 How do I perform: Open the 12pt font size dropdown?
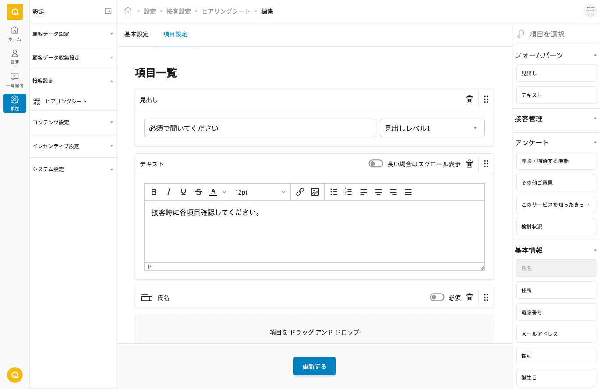(260, 192)
